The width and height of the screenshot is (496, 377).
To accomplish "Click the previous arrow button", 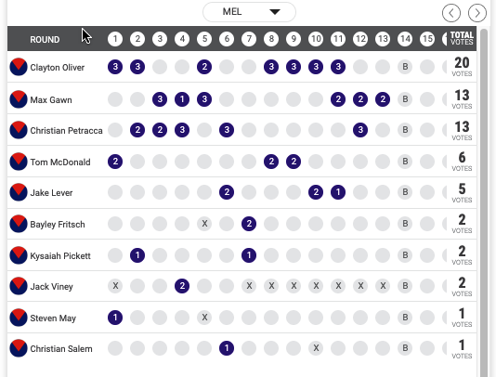I will (451, 13).
